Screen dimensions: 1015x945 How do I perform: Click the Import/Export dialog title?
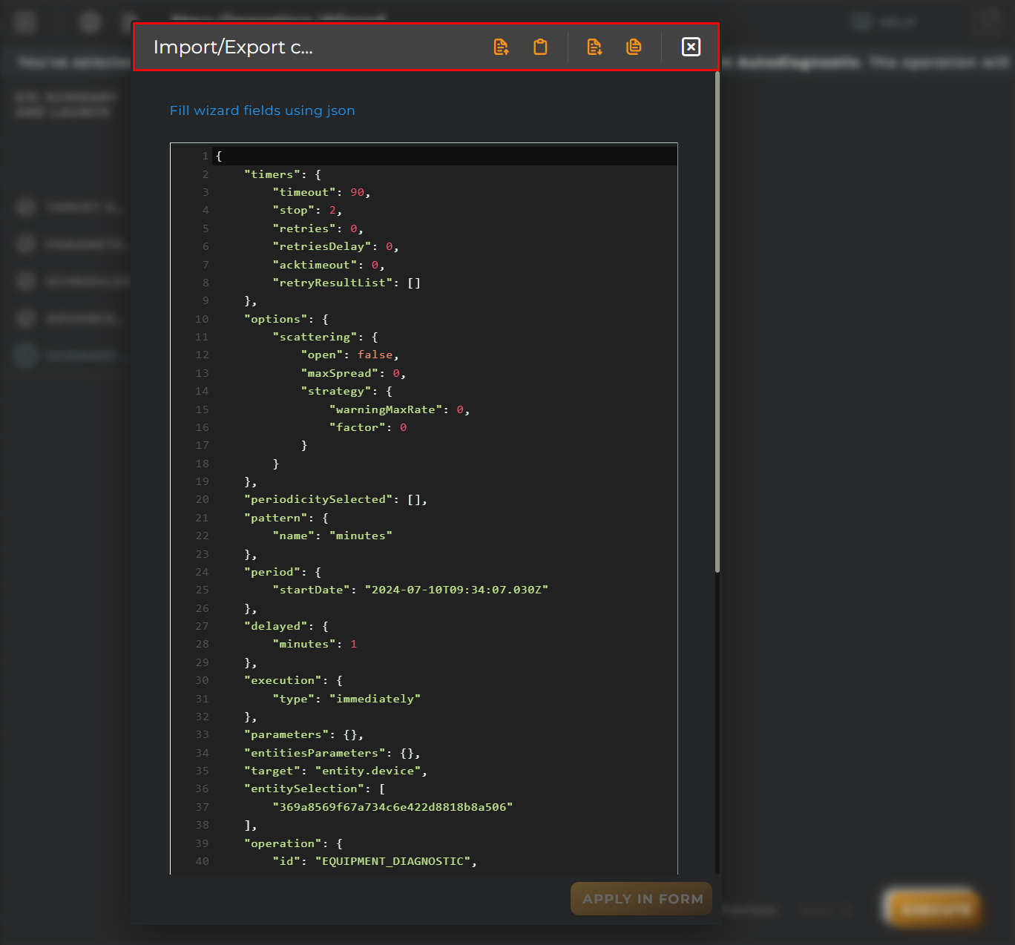(233, 47)
